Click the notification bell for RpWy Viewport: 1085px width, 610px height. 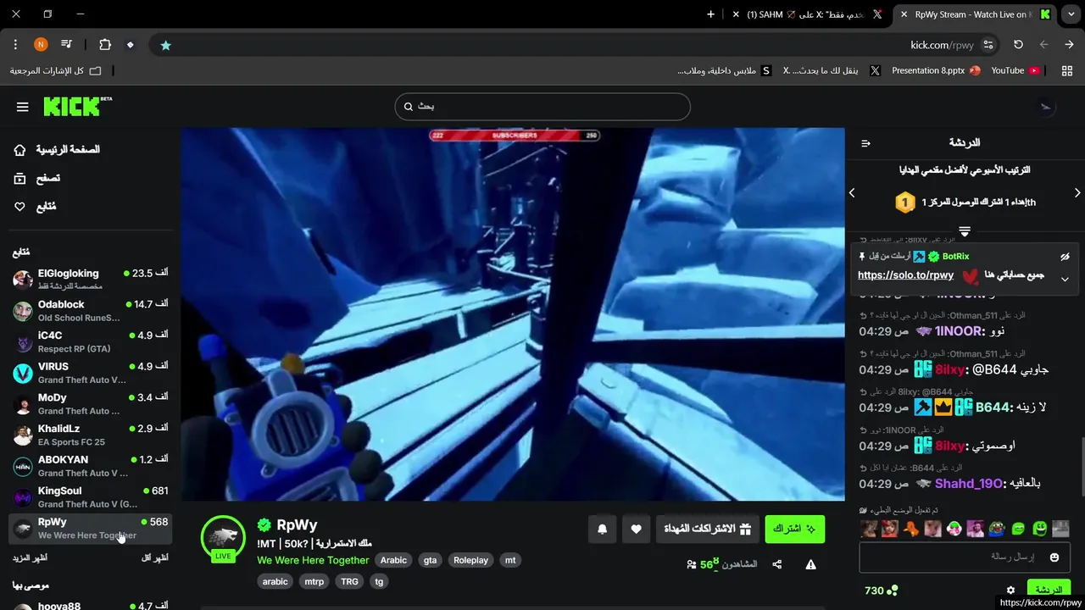(603, 529)
